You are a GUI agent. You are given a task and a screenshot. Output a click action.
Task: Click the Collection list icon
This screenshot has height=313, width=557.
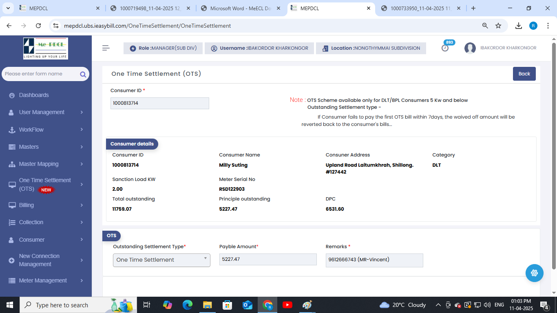tap(12, 223)
